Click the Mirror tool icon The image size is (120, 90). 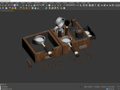tap(78, 5)
